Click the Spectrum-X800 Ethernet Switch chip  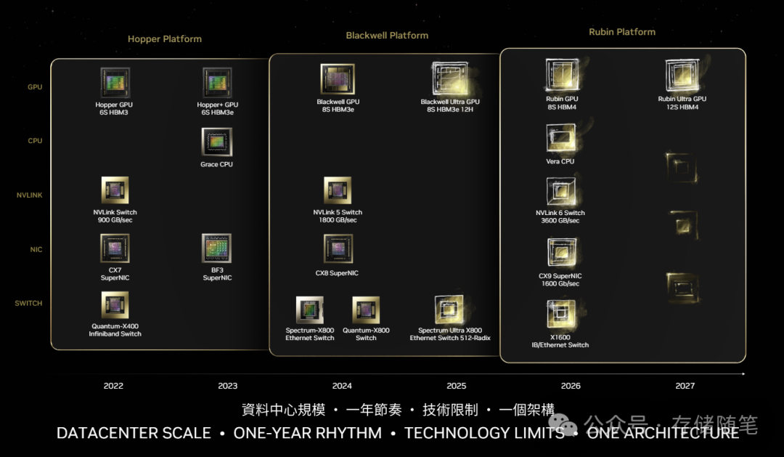[x=309, y=310]
